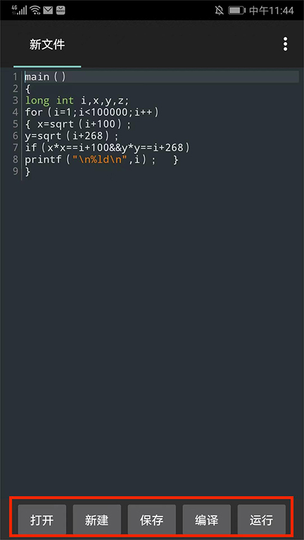Image resolution: width=304 pixels, height=540 pixels.
Task: Tap the 4G signal strength icon
Action: (19, 10)
